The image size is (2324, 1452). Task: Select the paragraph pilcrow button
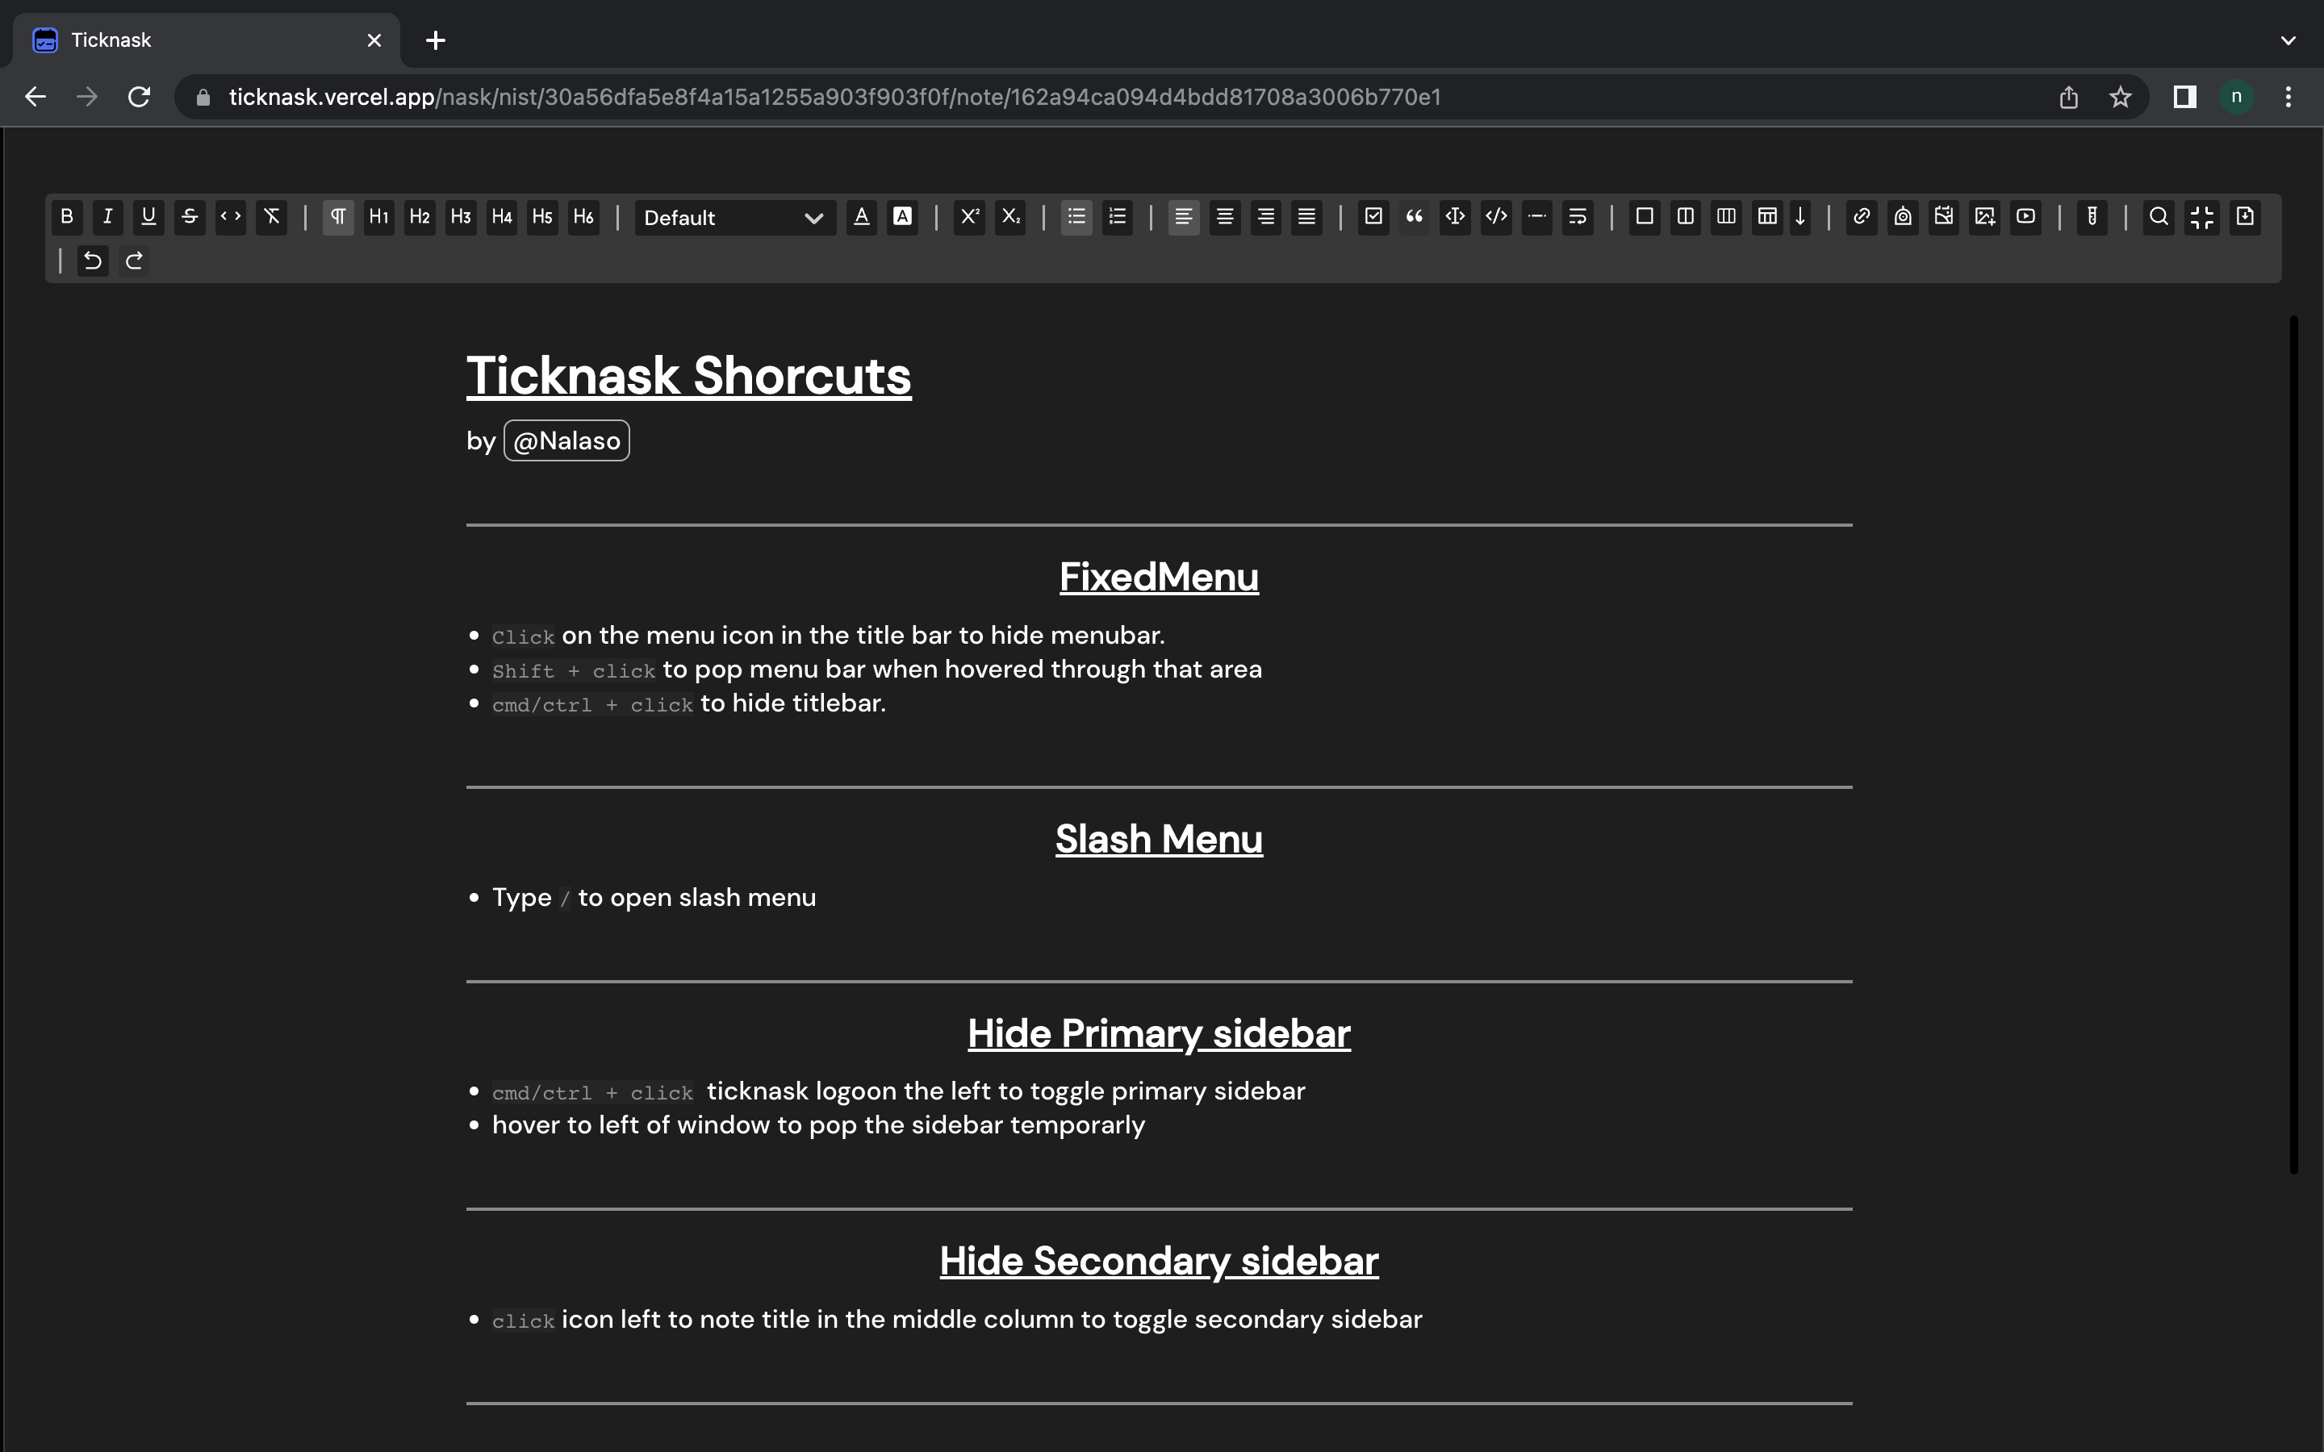(338, 216)
